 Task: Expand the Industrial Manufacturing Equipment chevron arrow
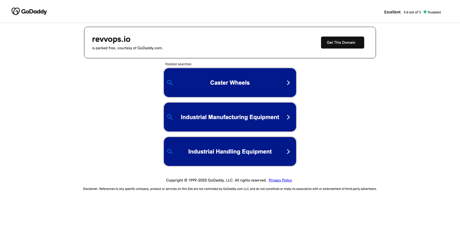[x=288, y=117]
